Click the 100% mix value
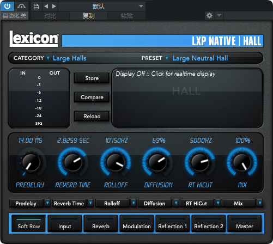Viewport: 273px width, 244px height. point(243,141)
